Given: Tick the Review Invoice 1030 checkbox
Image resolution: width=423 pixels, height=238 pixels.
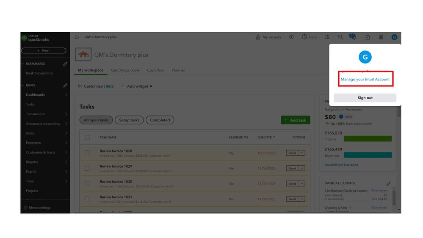Looking at the screenshot, I should pos(87,184).
